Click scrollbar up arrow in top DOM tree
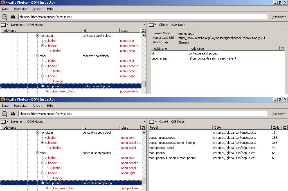Screen dimensions: 288x191 pyautogui.click(x=144, y=35)
